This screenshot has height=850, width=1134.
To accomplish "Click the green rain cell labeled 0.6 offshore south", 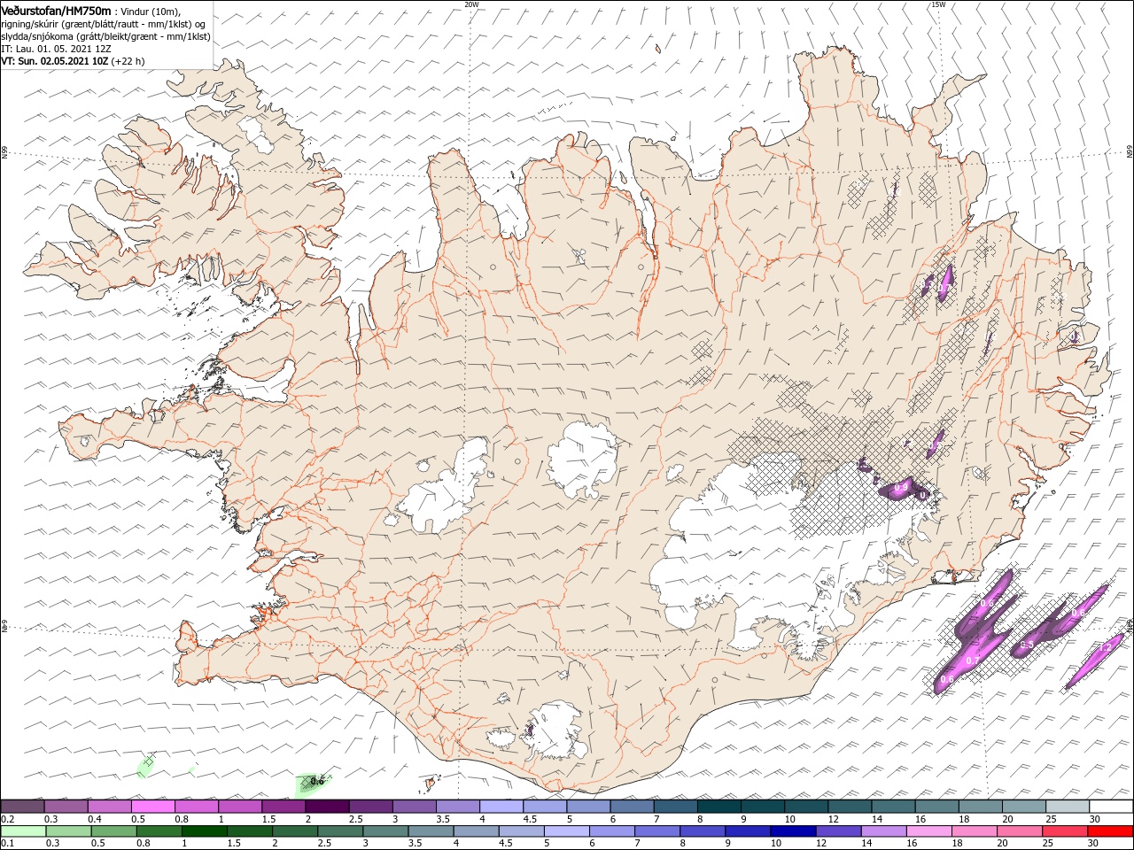I will [x=315, y=782].
